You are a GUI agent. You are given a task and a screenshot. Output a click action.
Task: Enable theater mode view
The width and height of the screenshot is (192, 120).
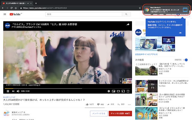point(118,91)
